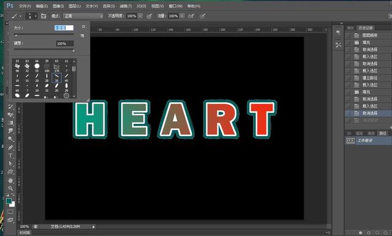Toggle pressure for size icon

[x=203, y=16]
